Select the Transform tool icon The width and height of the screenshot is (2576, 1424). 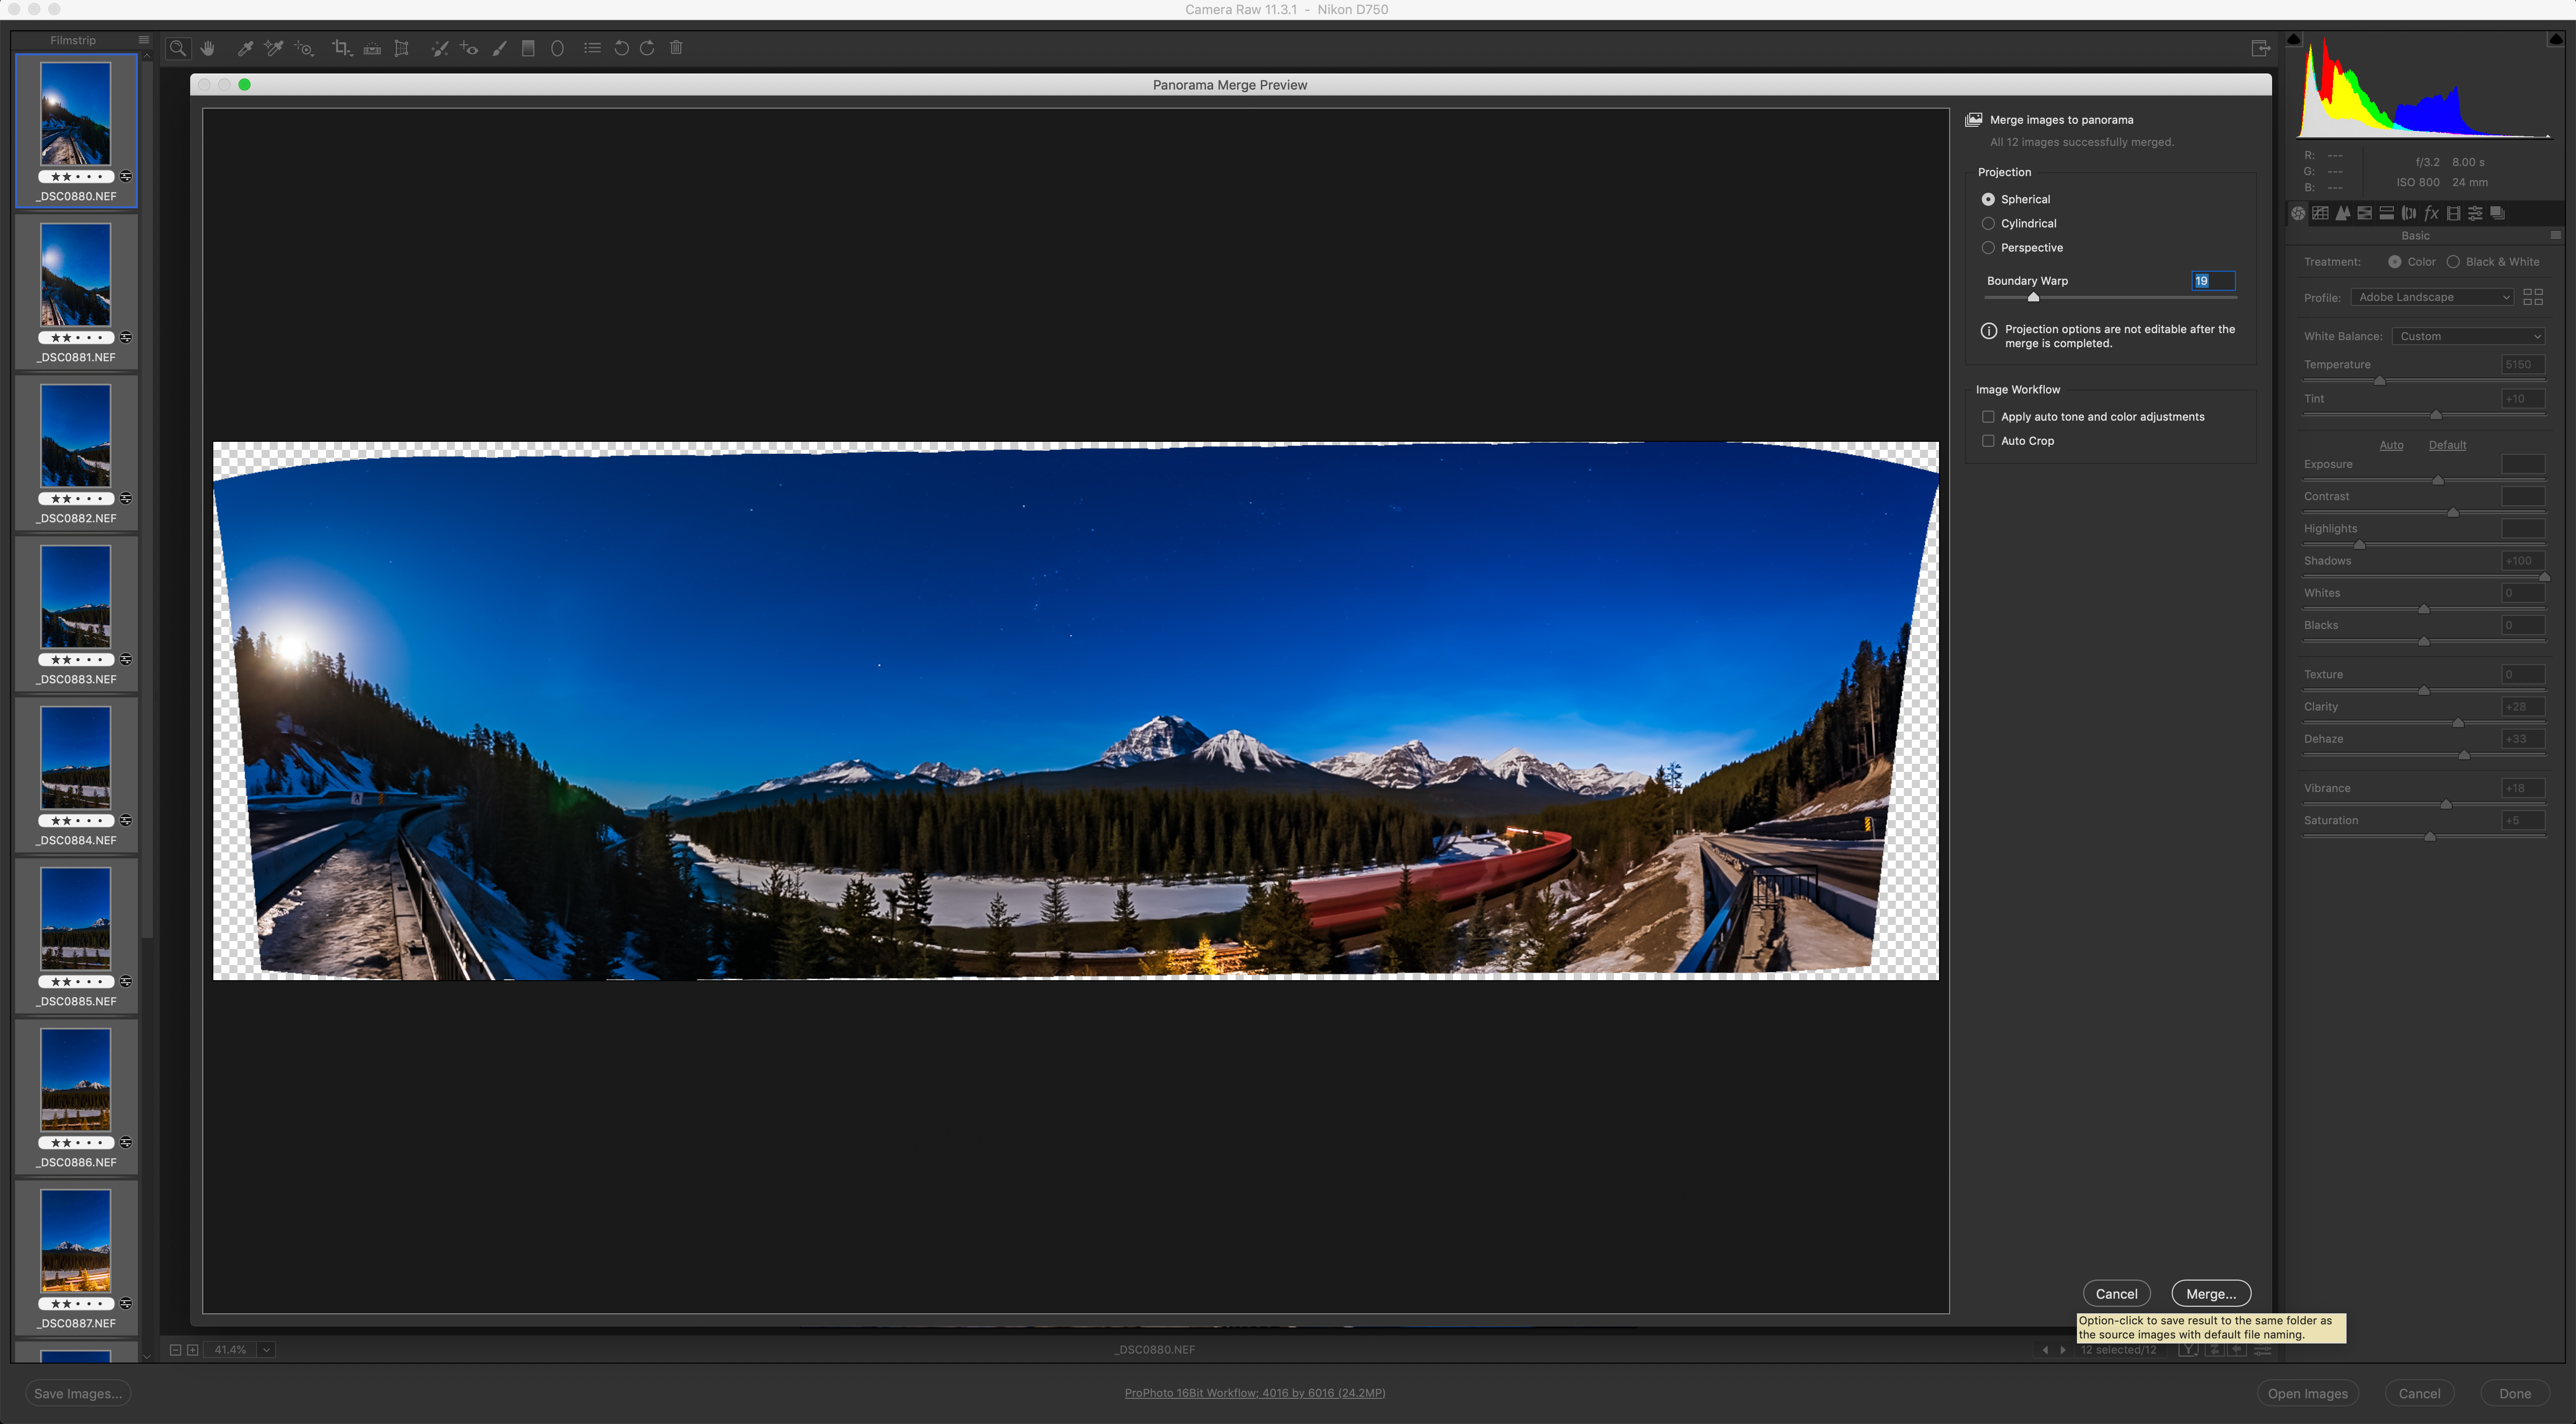point(401,48)
